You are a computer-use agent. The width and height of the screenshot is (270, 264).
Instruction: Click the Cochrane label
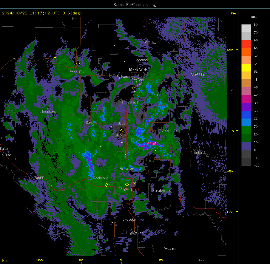pyautogui.click(x=101, y=178)
